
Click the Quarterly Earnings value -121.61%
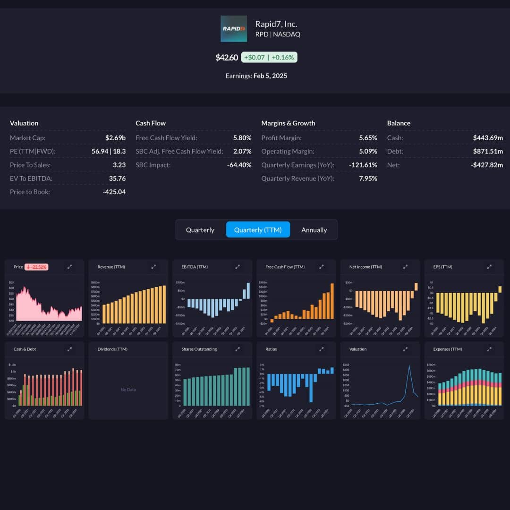363,165
